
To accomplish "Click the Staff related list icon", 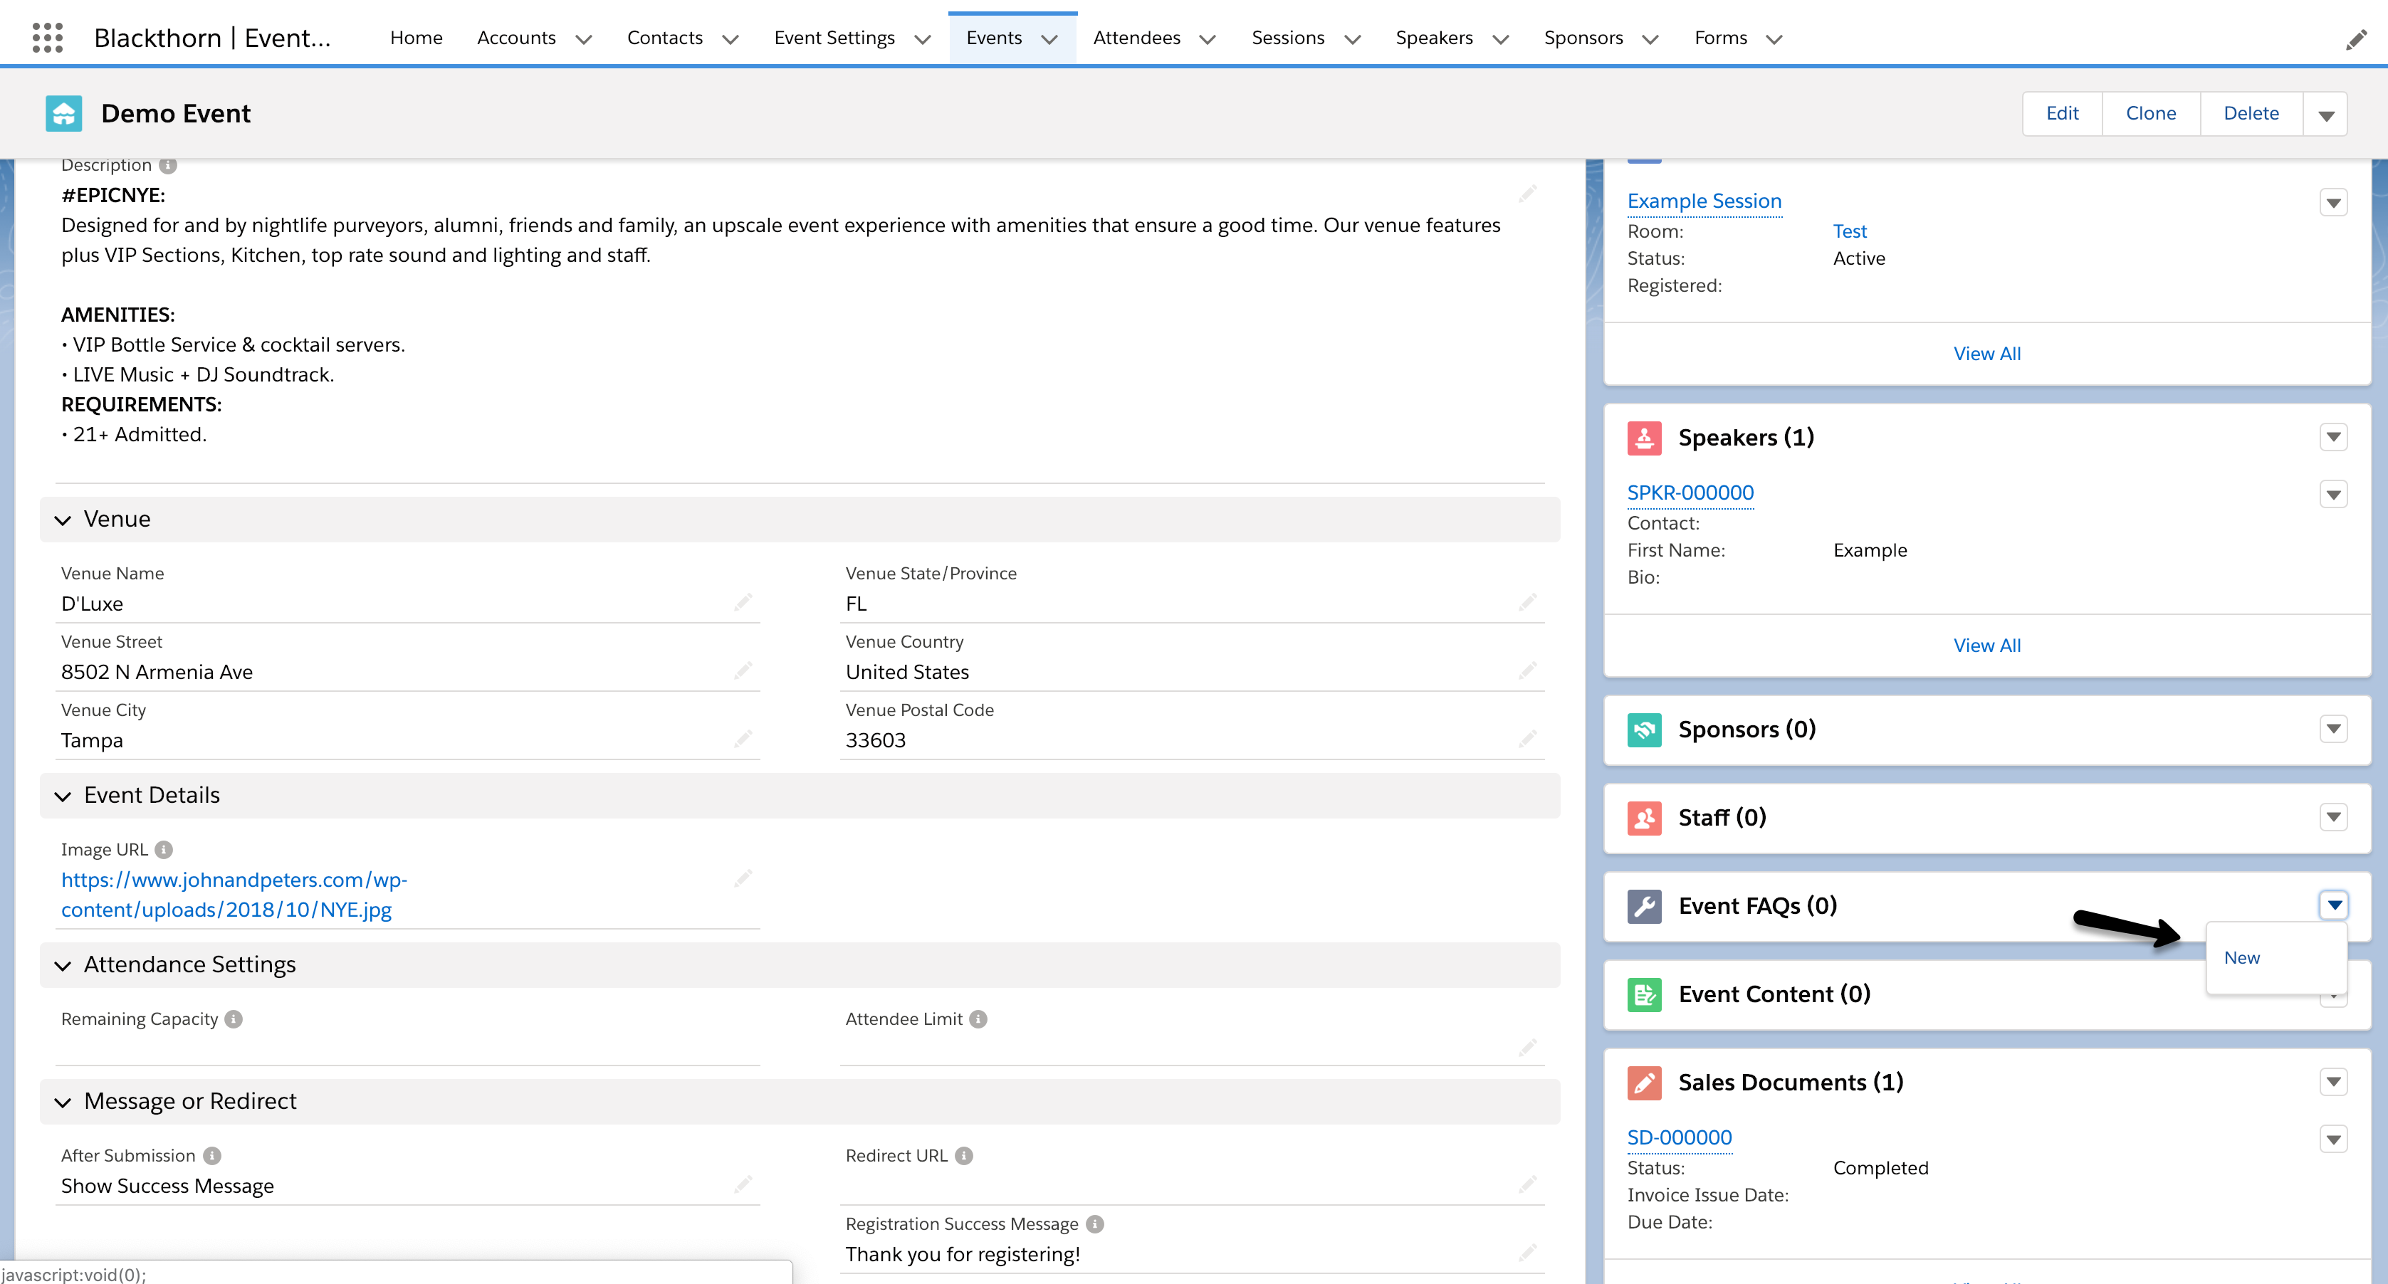I will click(x=1643, y=818).
